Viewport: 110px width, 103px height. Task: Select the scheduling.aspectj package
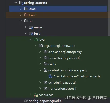[62, 83]
